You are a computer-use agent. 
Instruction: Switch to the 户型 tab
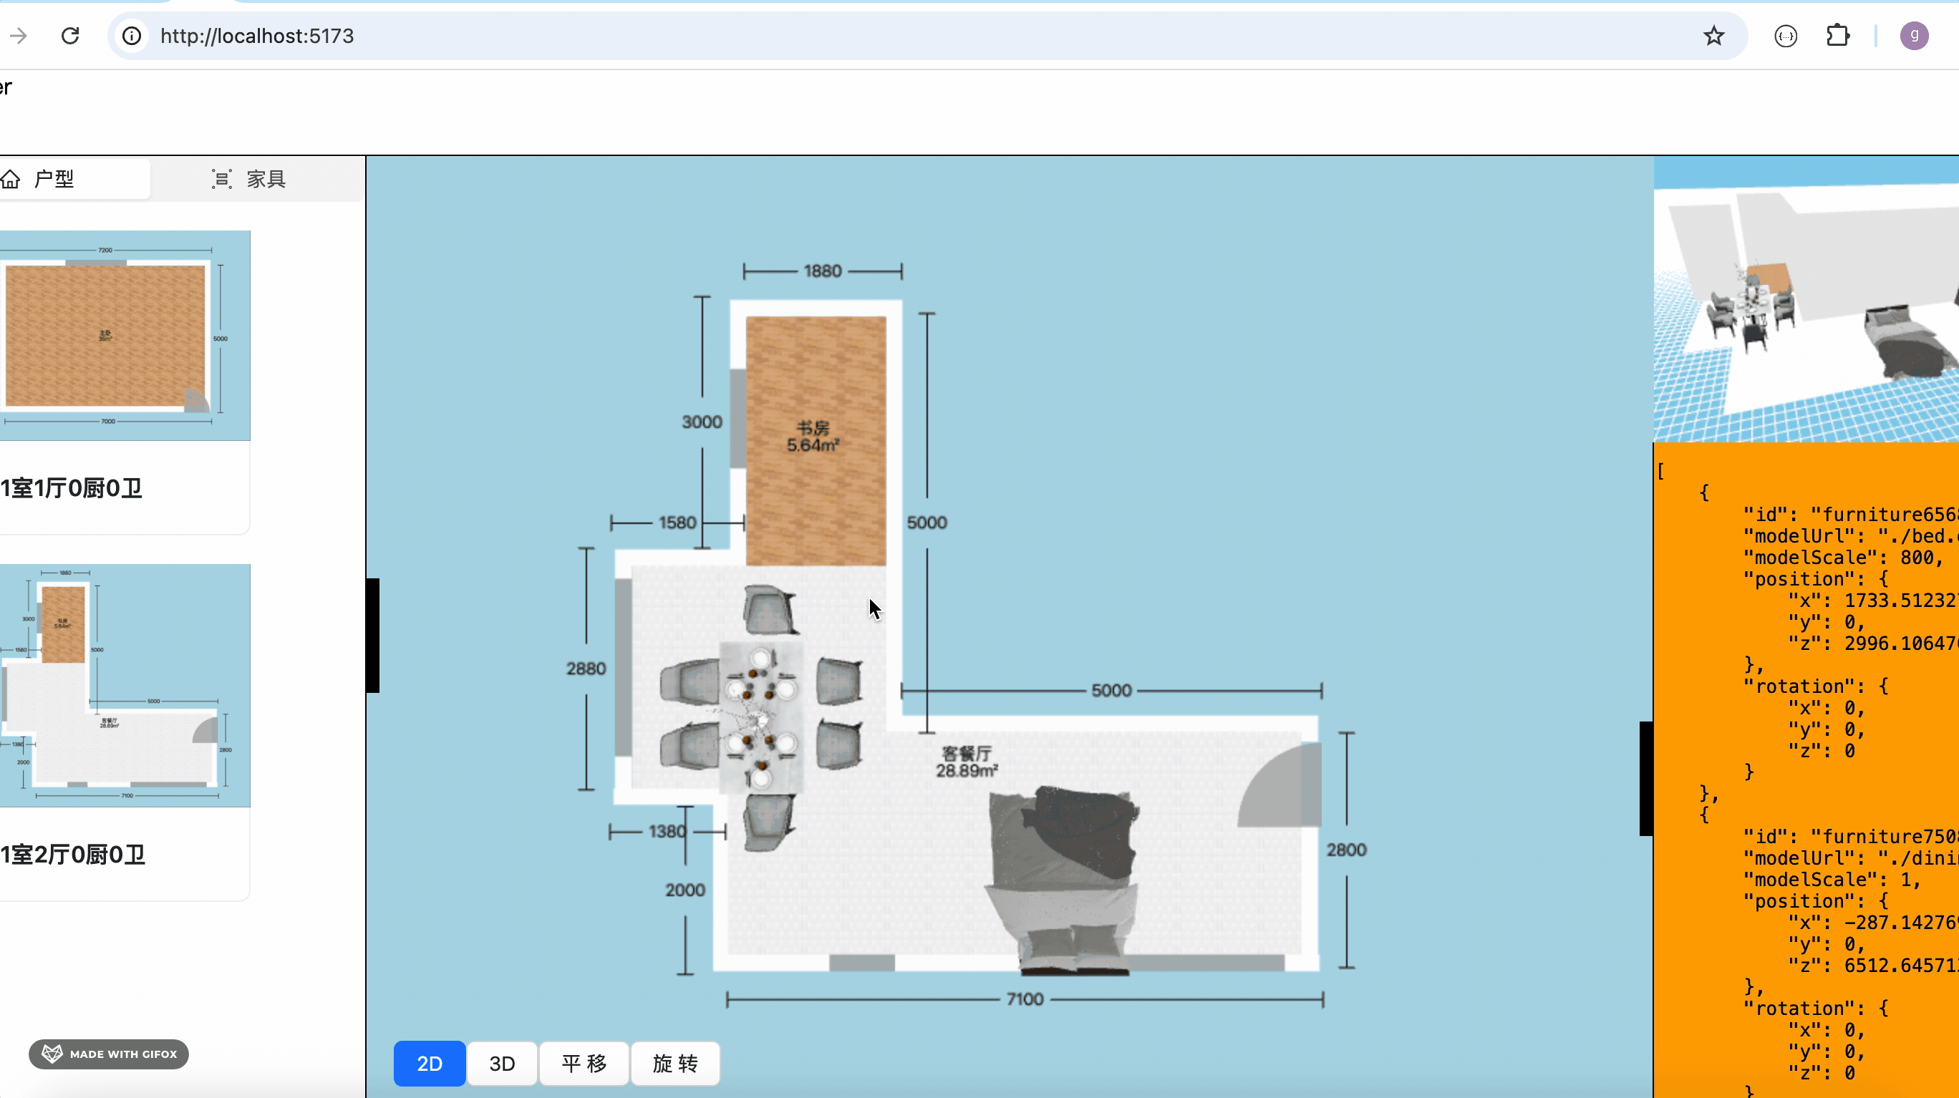pyautogui.click(x=74, y=179)
